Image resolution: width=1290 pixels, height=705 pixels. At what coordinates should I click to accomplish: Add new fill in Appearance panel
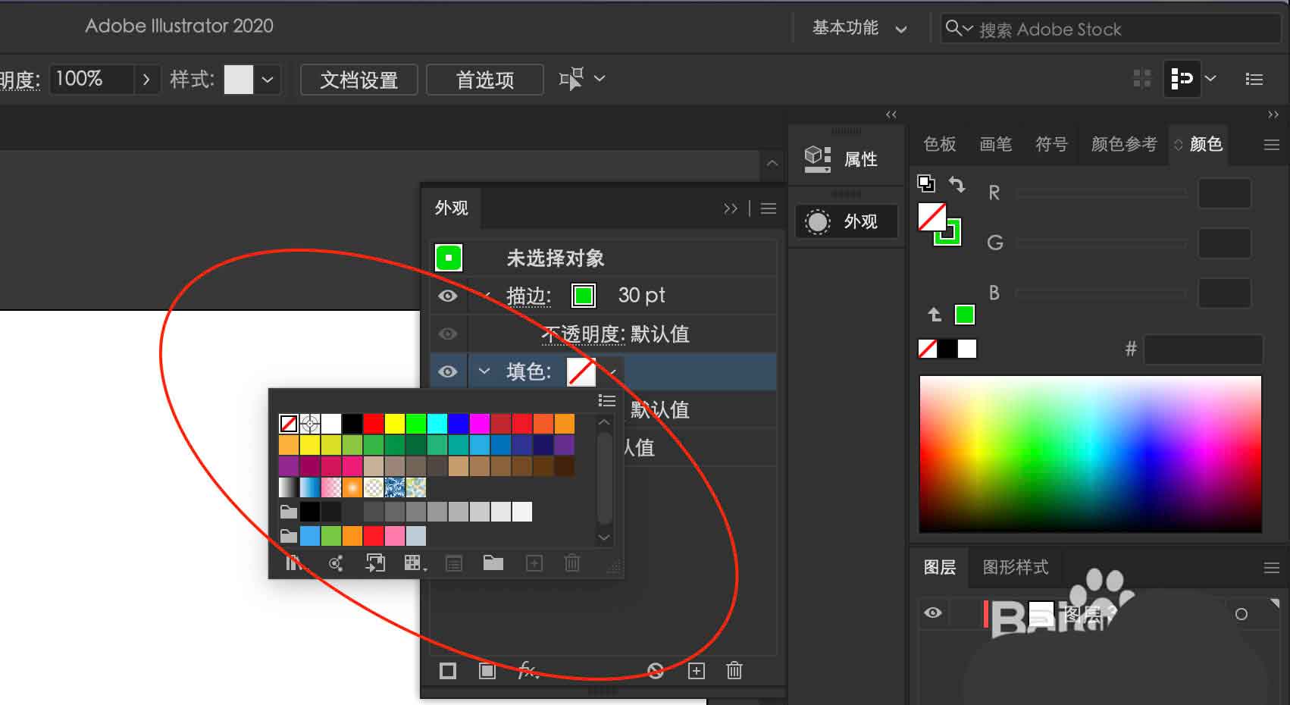tap(487, 670)
